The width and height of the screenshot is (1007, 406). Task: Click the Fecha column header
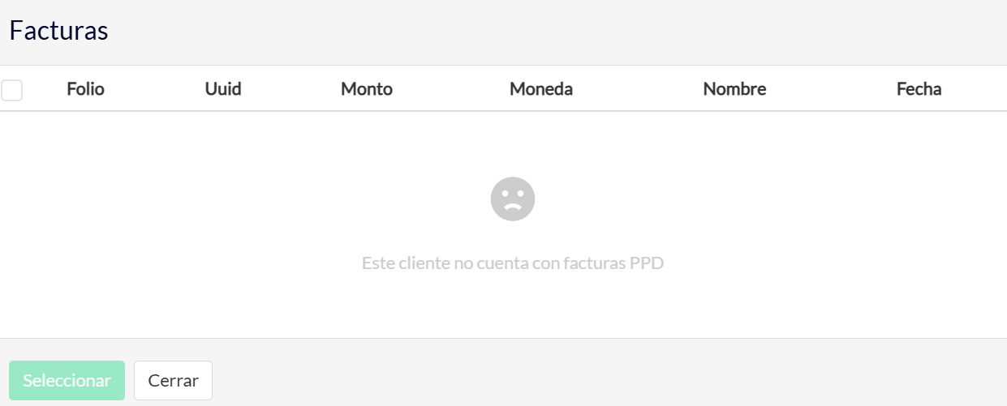[919, 89]
